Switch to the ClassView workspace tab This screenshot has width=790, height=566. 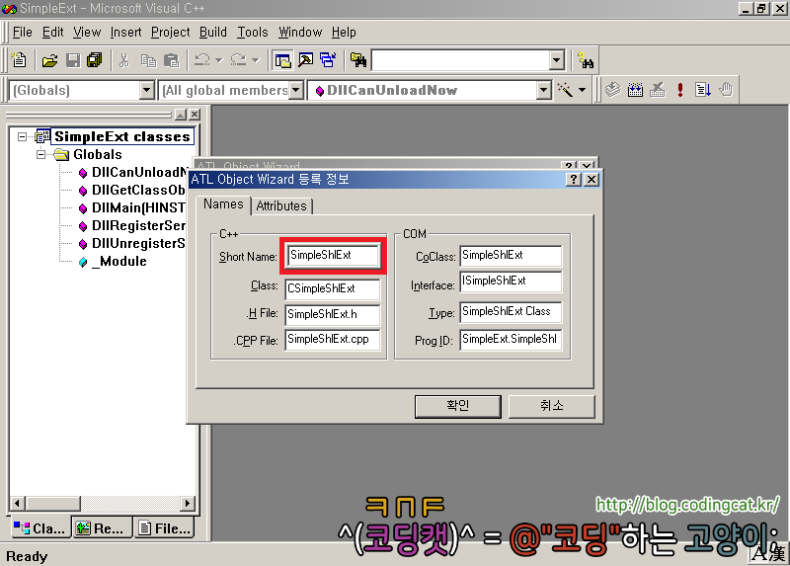tap(39, 528)
